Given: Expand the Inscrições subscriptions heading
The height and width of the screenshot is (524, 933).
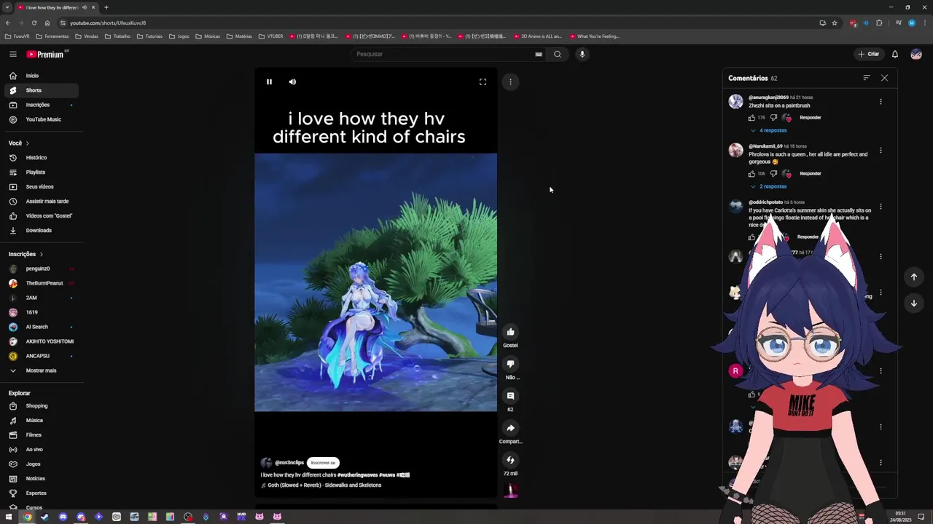Looking at the screenshot, I should click(26, 254).
